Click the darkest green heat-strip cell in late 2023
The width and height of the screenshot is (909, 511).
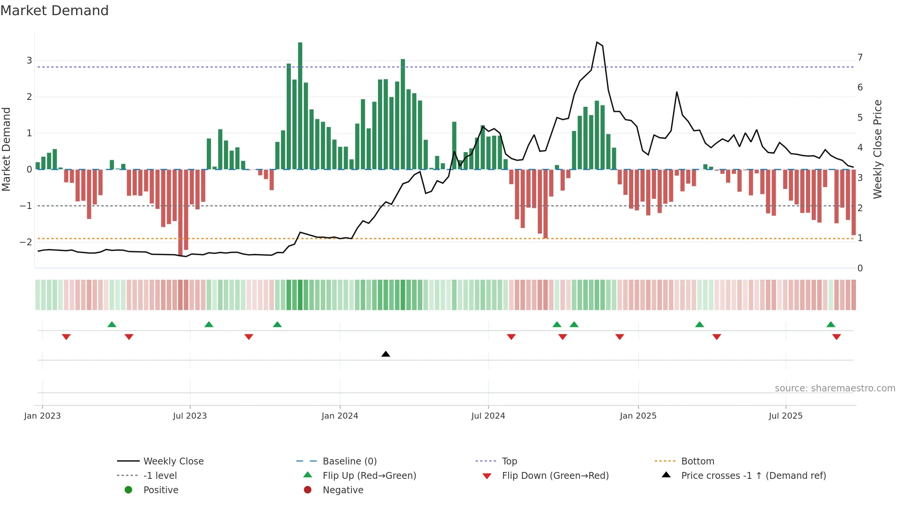point(300,295)
